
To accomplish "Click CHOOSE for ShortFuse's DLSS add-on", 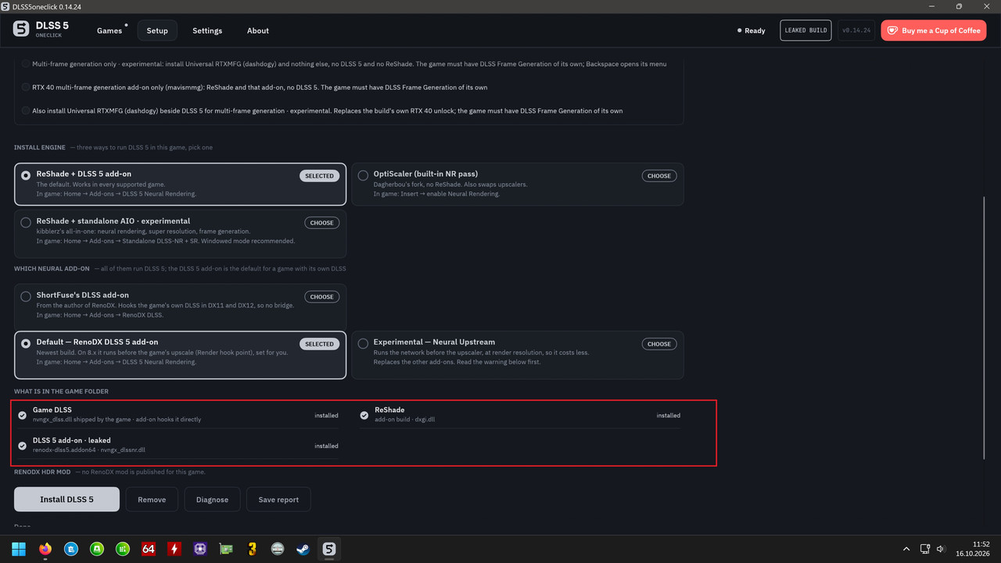I will pos(321,297).
